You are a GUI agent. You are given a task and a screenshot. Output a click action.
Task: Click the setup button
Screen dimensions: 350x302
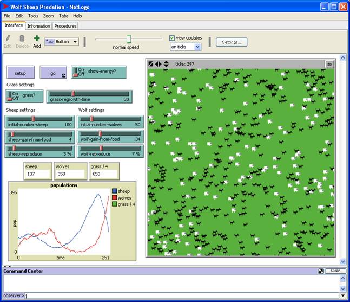click(x=21, y=72)
